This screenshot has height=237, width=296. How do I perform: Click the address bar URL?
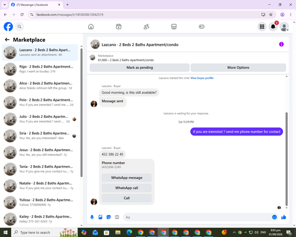click(x=70, y=15)
